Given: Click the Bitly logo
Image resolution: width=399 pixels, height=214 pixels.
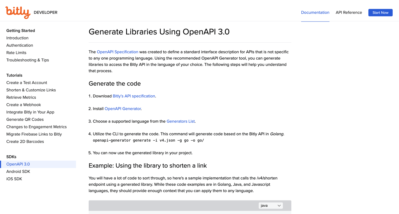Looking at the screenshot, I should click(x=18, y=12).
